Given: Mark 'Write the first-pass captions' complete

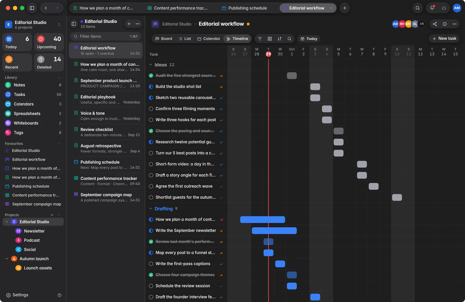Looking at the screenshot, I should [x=151, y=264].
